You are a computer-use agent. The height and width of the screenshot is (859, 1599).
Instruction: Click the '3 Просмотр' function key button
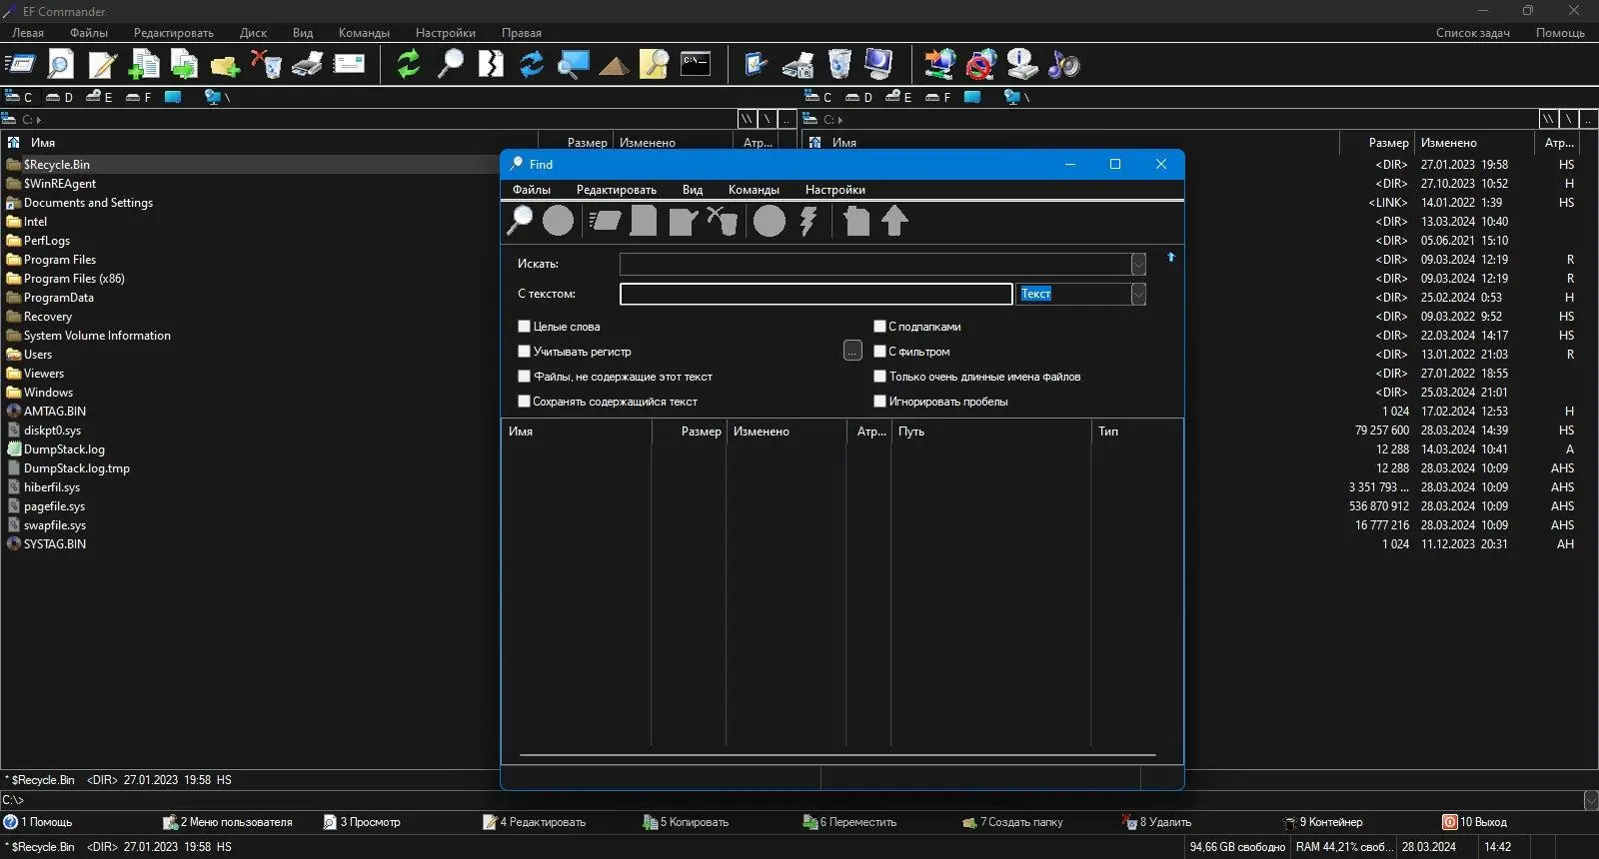(362, 822)
